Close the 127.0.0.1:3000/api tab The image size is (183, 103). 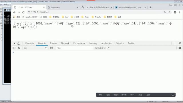(44, 7)
